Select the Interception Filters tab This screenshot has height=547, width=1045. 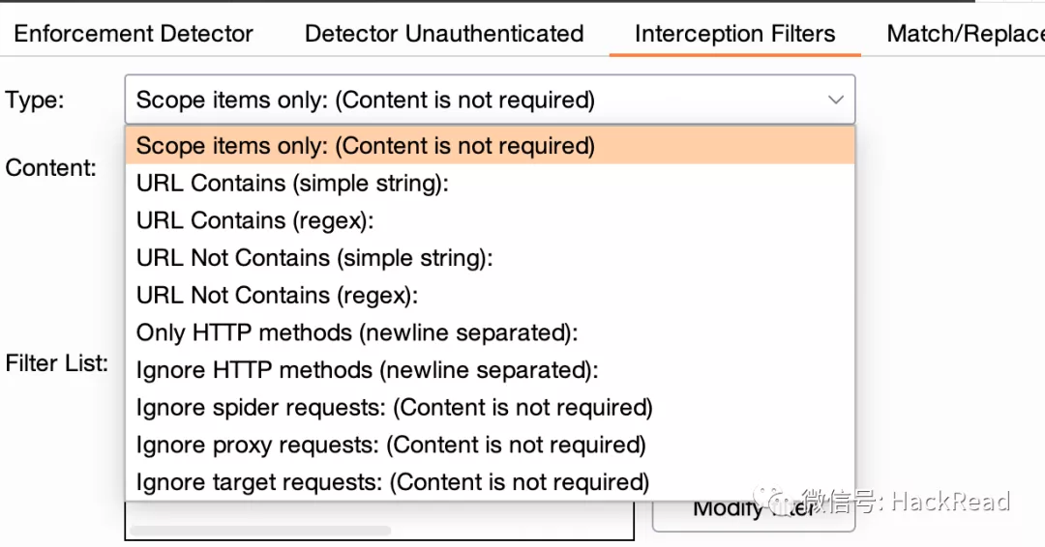pos(734,34)
